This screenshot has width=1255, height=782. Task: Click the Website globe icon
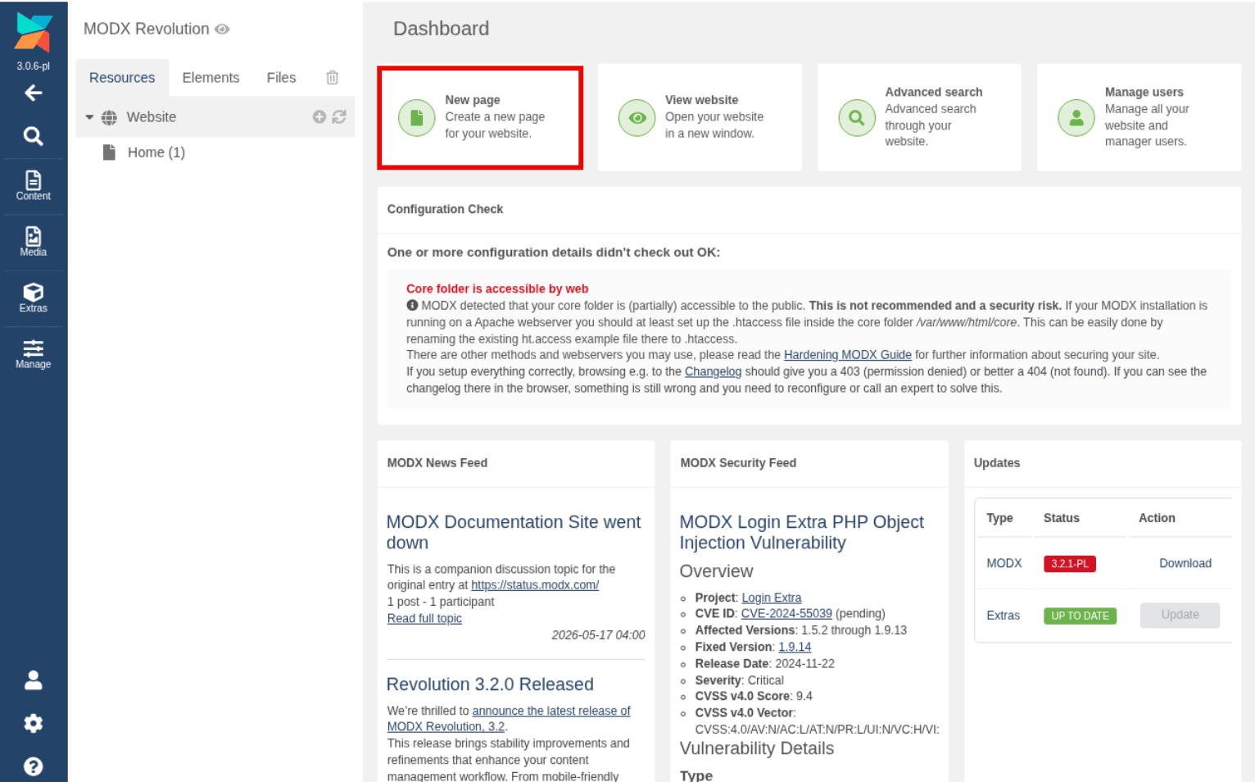pyautogui.click(x=109, y=117)
